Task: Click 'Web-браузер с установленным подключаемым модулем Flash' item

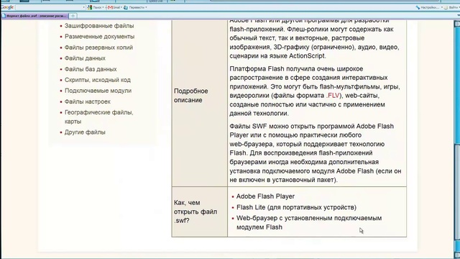Action: coord(309,222)
